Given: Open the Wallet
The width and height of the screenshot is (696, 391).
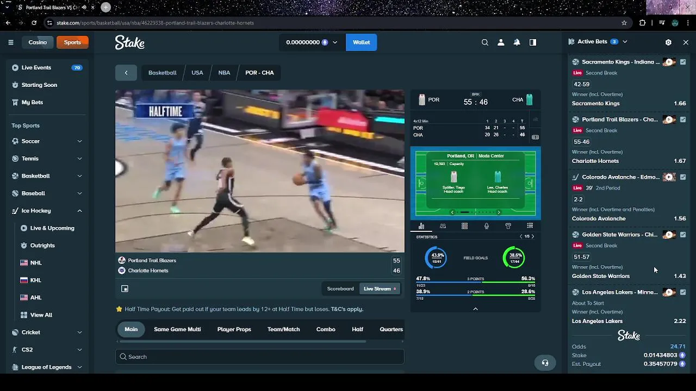Looking at the screenshot, I should pos(361,42).
